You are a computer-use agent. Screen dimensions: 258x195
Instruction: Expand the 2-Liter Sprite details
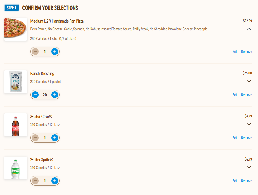click(249, 167)
